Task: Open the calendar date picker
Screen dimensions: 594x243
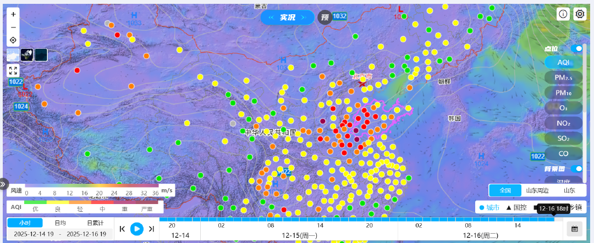Action: 574,229
